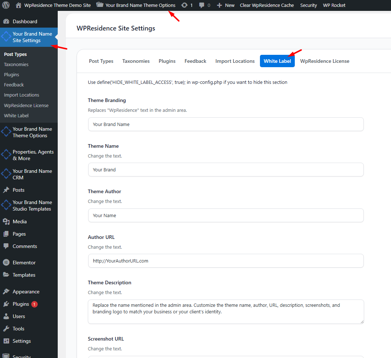Viewport: 391px width, 358px height.
Task: Click Clear WpResidence Cache
Action: 267,5
